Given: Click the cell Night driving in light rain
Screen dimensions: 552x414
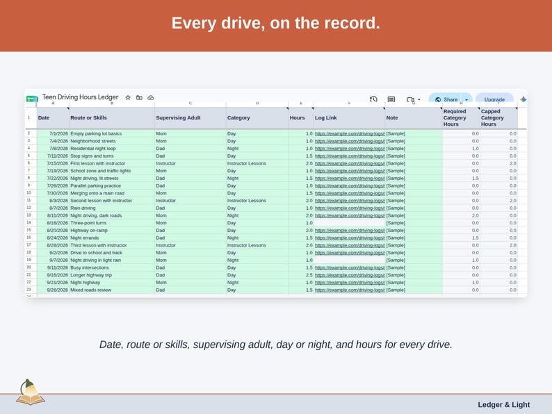Looking at the screenshot, I should pyautogui.click(x=112, y=260).
